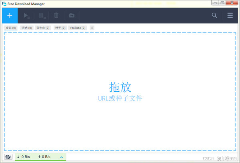Open the hamburger main menu
240x163 pixels.
(230, 15)
